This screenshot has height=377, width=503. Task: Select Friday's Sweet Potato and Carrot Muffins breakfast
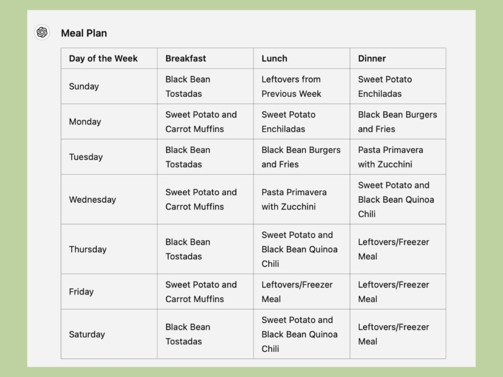(x=201, y=292)
